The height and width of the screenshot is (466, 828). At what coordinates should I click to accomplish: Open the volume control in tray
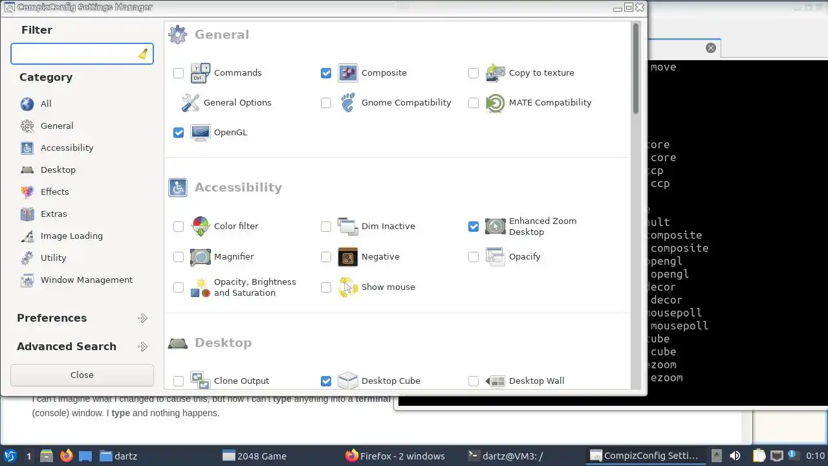pos(735,456)
